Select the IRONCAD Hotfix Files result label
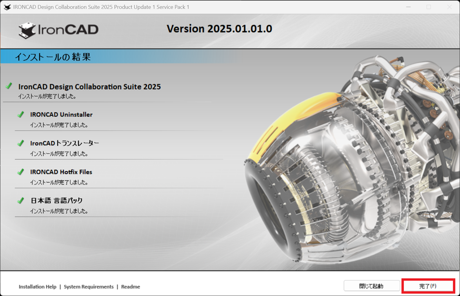460x296 pixels. pyautogui.click(x=61, y=172)
